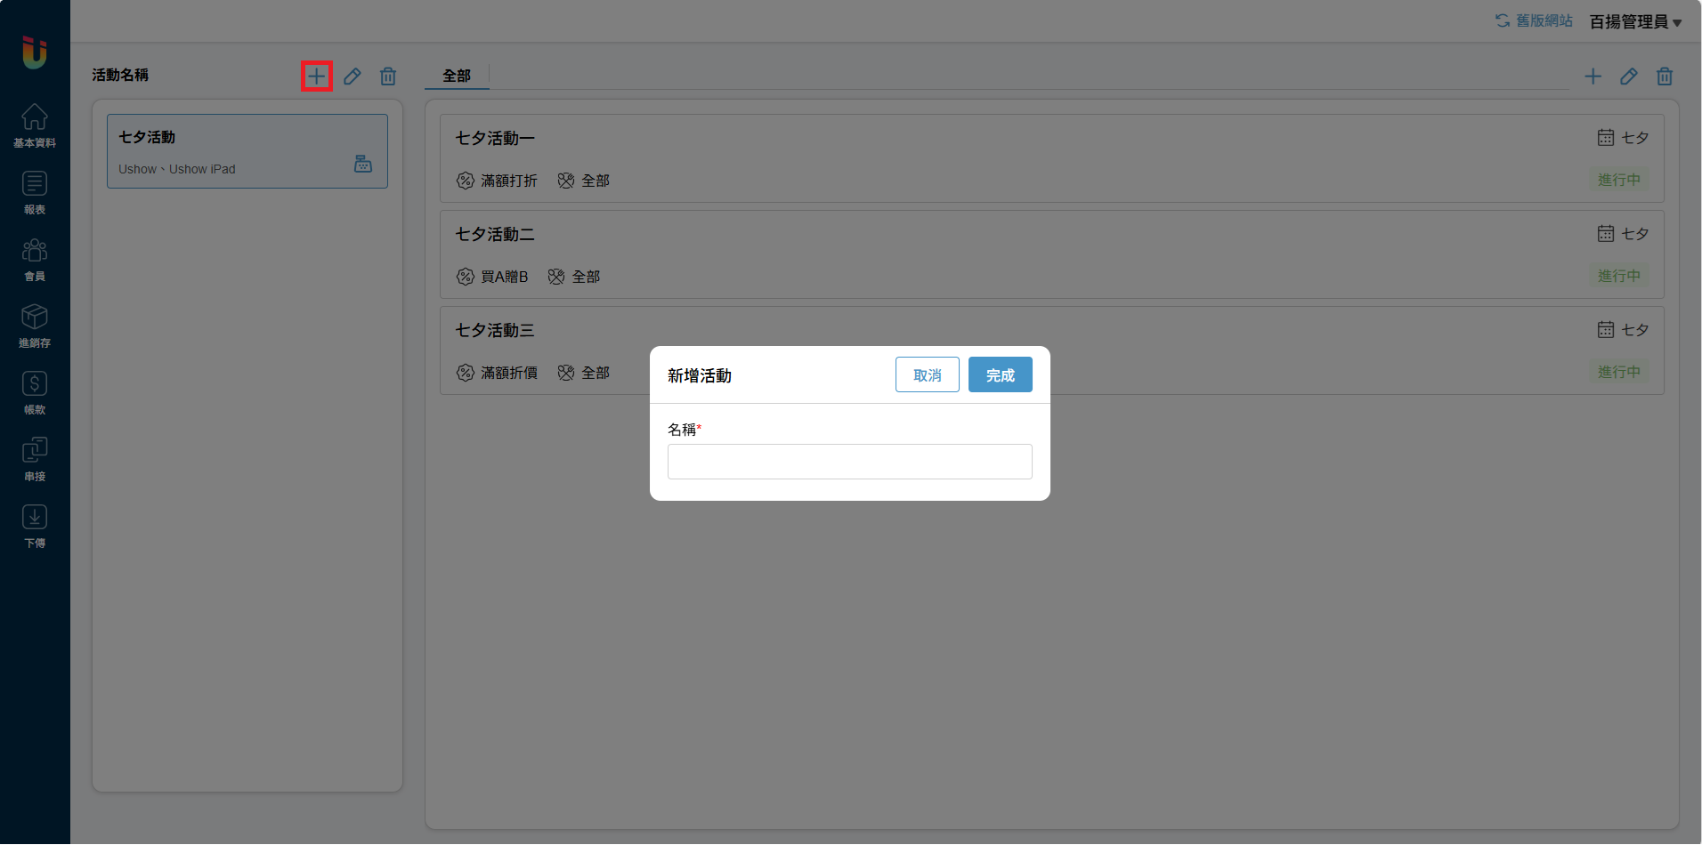Click the plus icon beside 活動名稱
Viewport: 1702px width, 845px height.
tap(316, 76)
